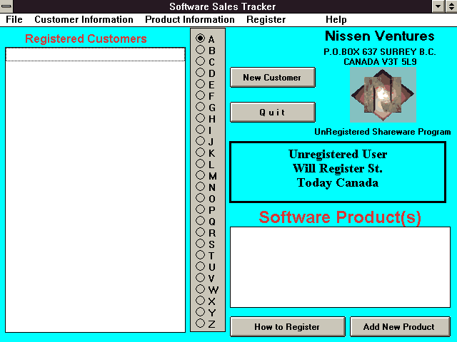This screenshot has height=342, width=457.
Task: Click the How to Register button
Action: [287, 327]
